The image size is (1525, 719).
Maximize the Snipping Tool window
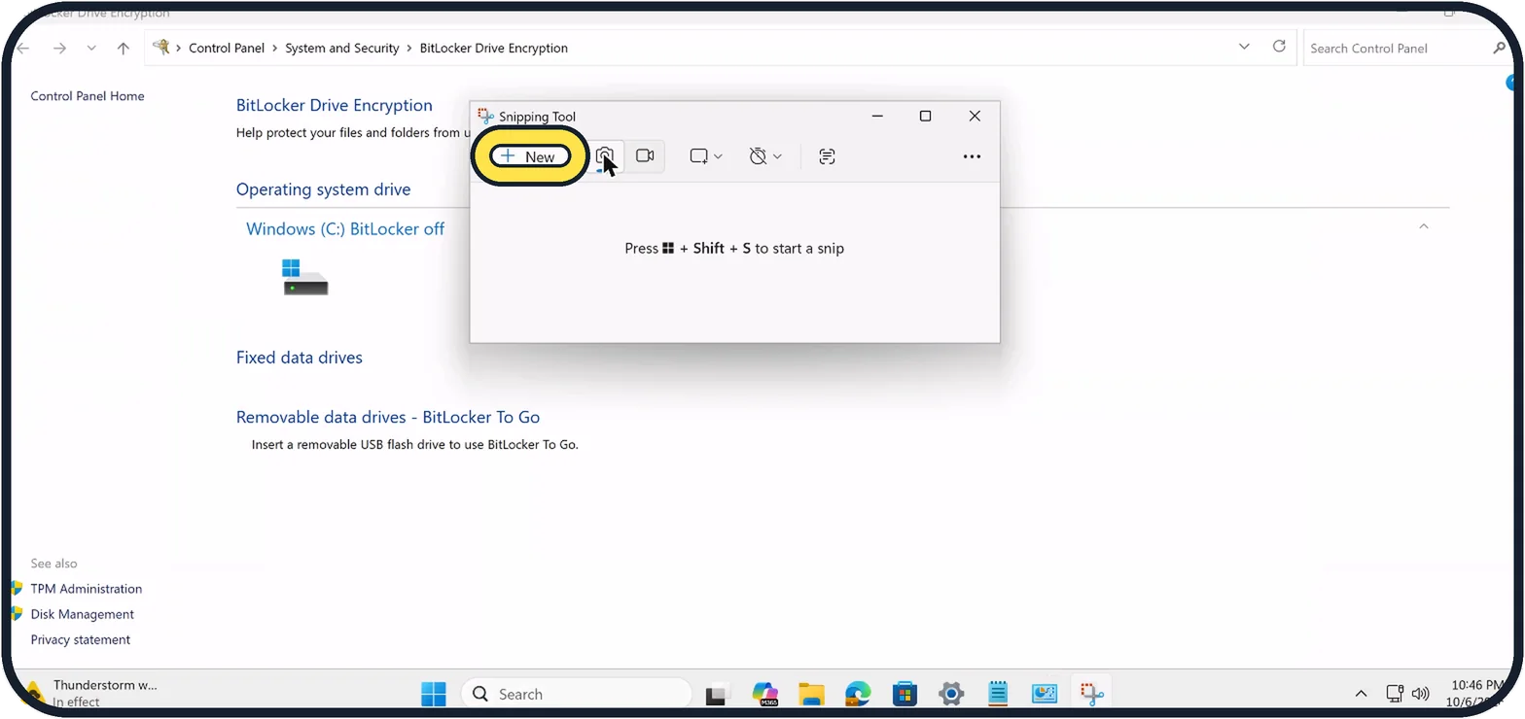(925, 117)
